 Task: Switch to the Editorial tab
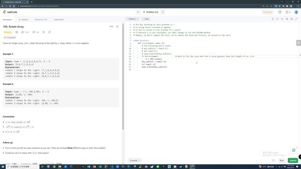pyautogui.click(x=24, y=20)
